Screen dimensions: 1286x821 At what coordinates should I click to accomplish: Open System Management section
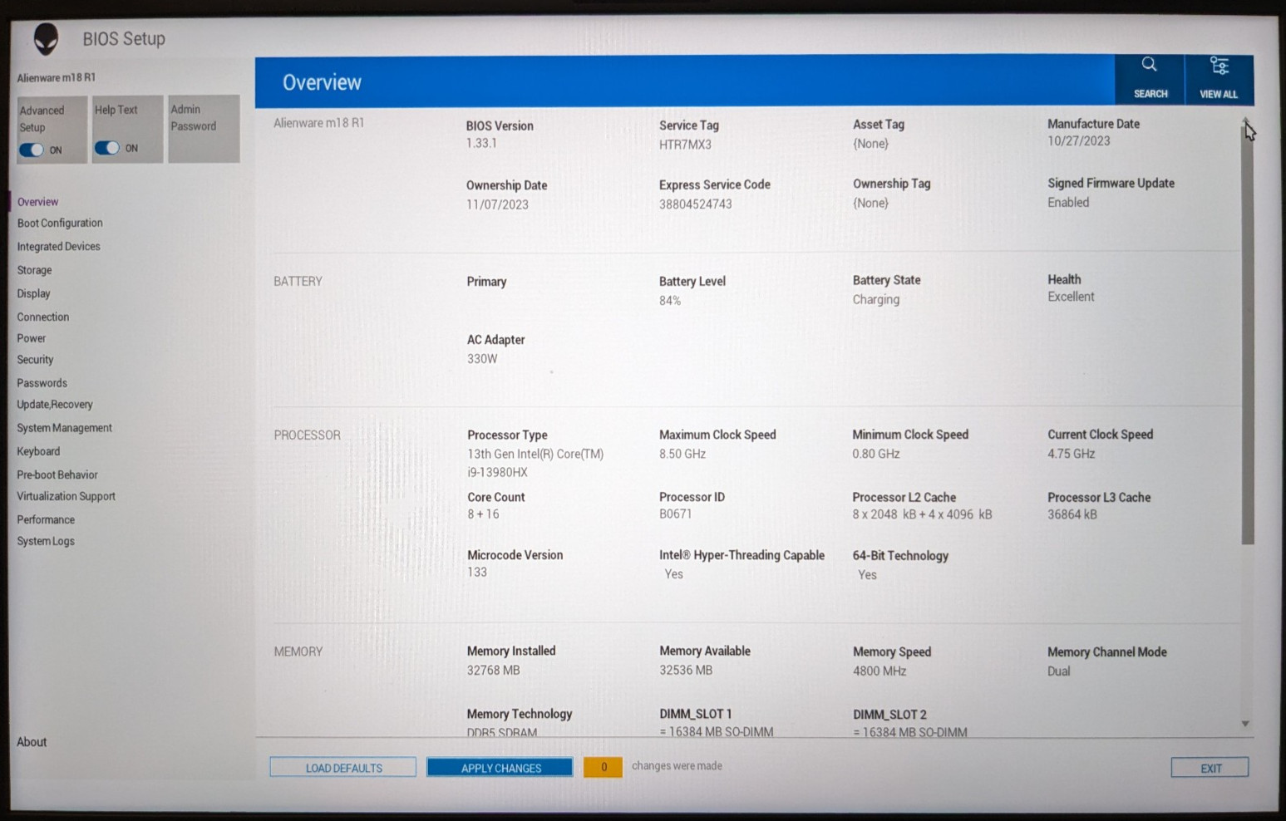coord(64,428)
